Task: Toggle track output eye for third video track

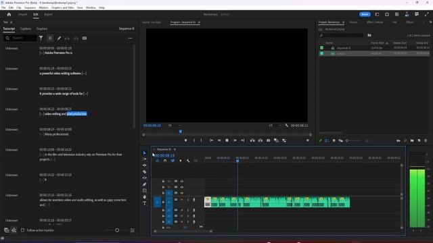Action: pos(182,193)
